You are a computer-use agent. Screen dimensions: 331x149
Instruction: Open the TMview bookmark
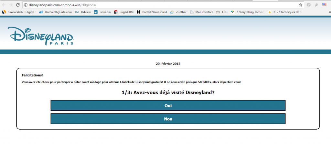click(83, 12)
